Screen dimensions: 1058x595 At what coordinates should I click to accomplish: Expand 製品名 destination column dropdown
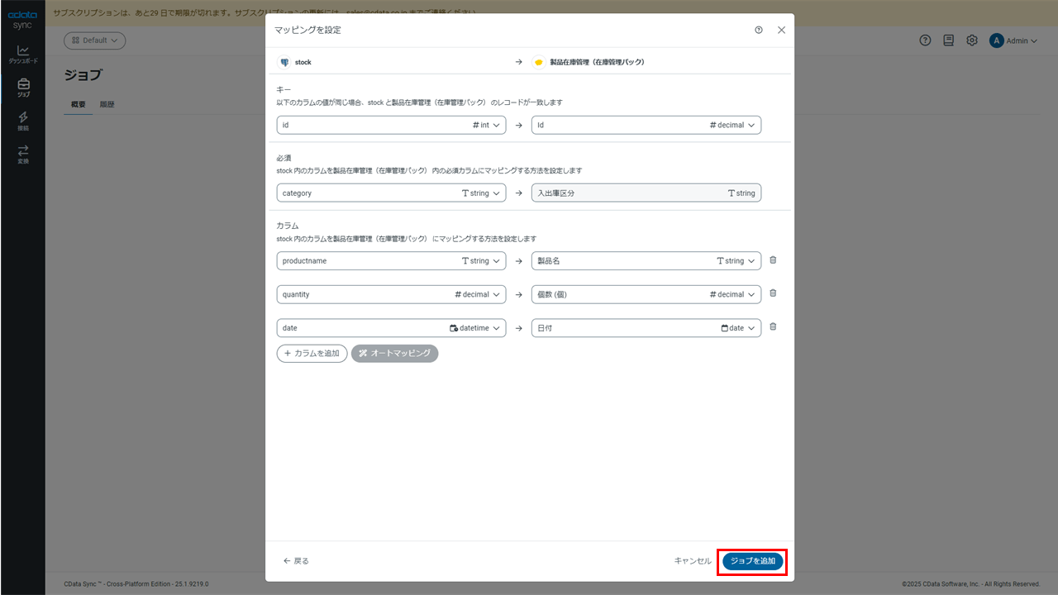pyautogui.click(x=646, y=260)
